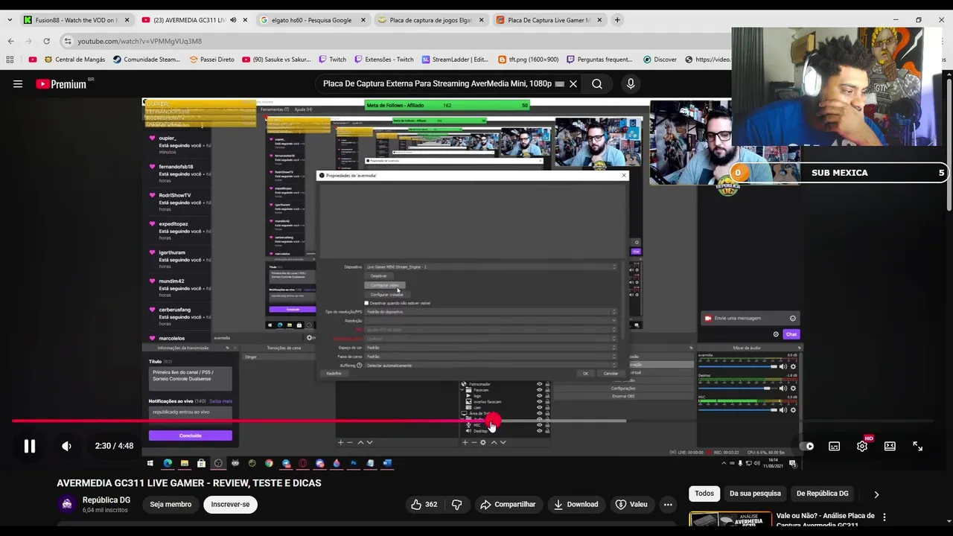Click the red progress bar scrubber
Screen dimensions: 953x536
[x=492, y=421]
